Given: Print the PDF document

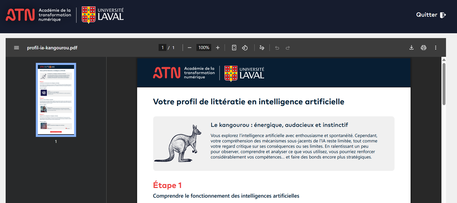Looking at the screenshot, I should 423,48.
